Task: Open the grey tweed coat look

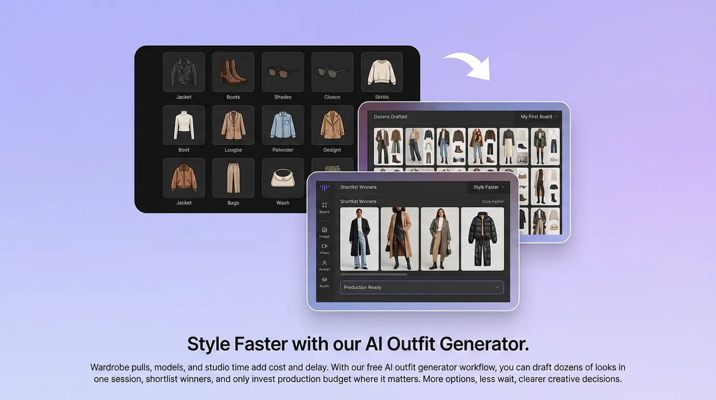Action: pos(440,239)
